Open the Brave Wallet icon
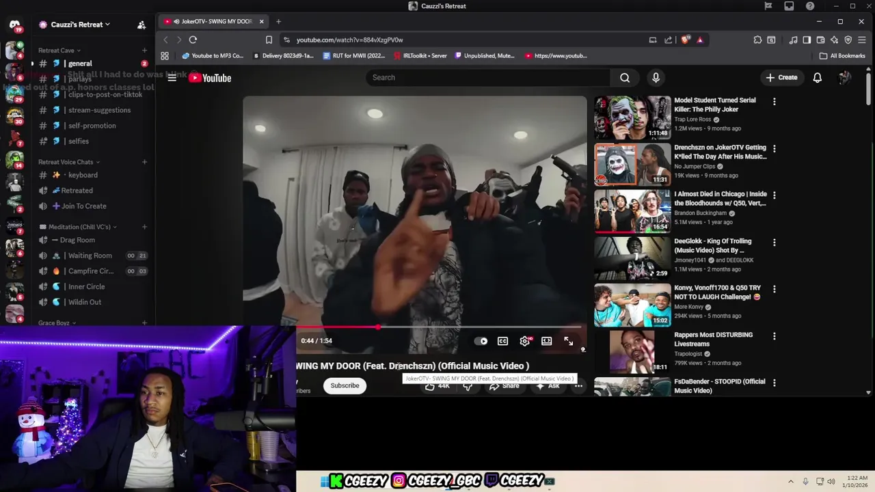The image size is (875, 492). coord(820,40)
